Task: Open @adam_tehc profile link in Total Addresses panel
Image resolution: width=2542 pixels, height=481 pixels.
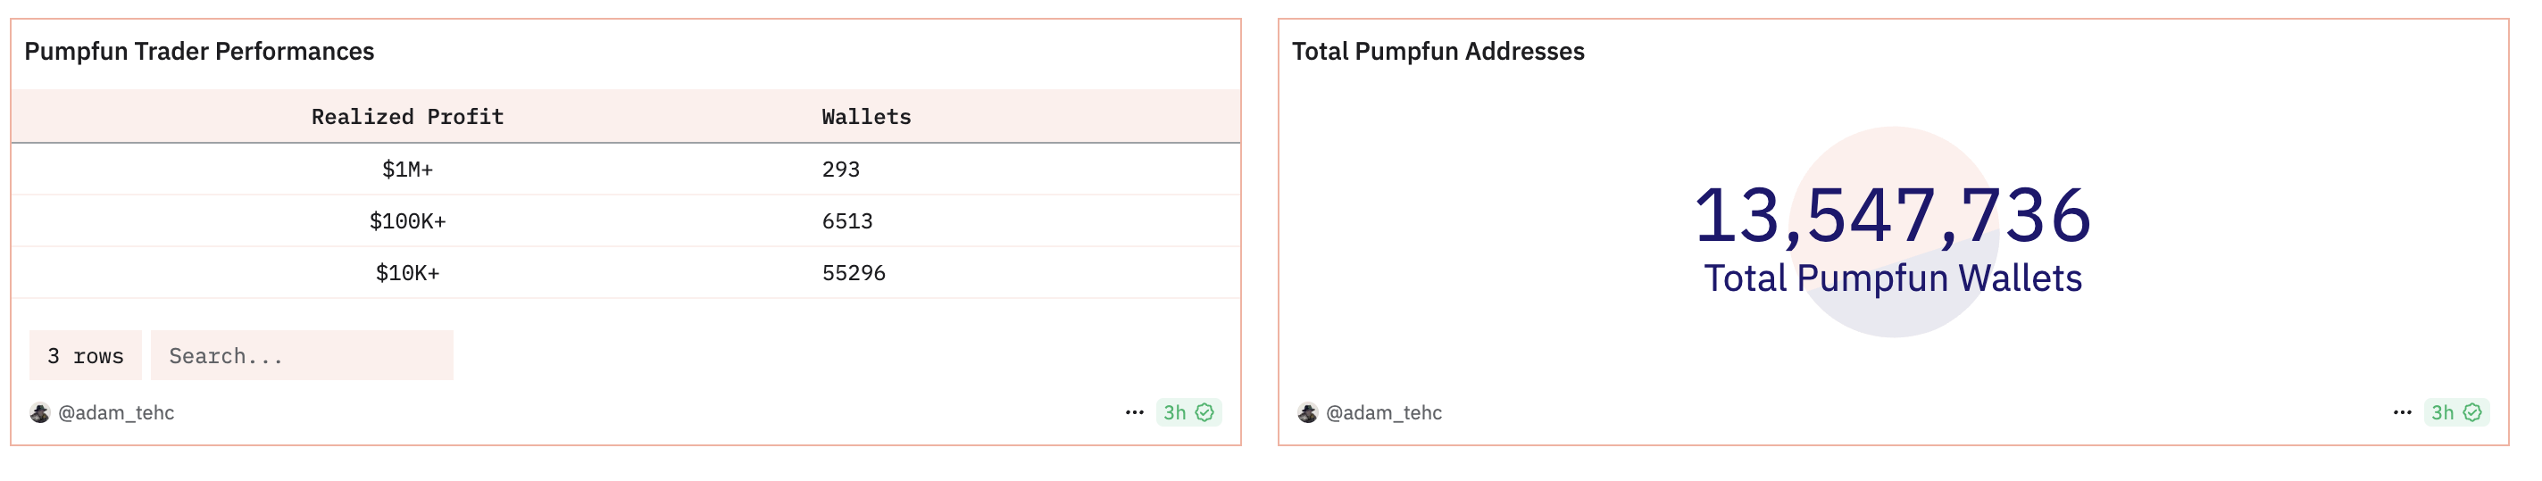Action: click(1385, 413)
